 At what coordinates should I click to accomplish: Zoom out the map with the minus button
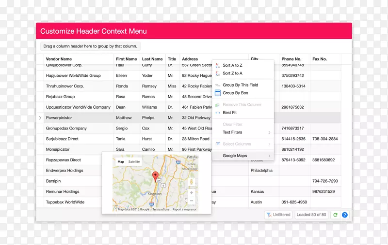191,201
